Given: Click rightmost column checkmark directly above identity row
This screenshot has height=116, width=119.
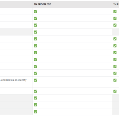Looking at the screenshot, I should point(115,73).
